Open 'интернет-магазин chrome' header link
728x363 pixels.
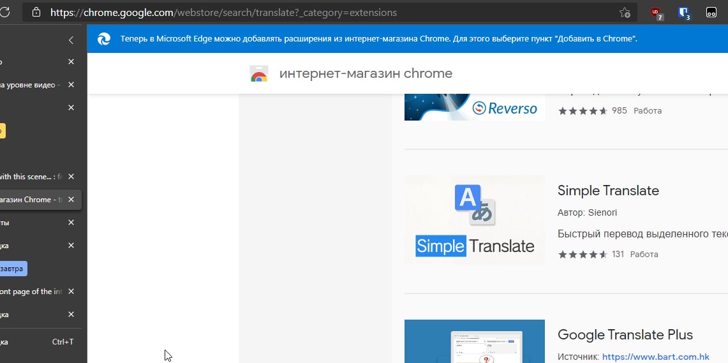tap(366, 73)
